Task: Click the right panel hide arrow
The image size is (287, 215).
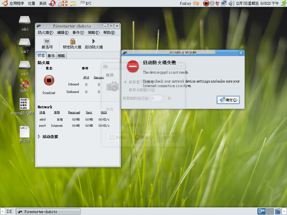Action: 284,211
